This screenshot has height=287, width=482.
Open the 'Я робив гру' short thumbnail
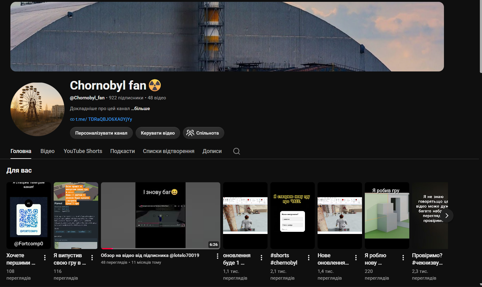387,216
